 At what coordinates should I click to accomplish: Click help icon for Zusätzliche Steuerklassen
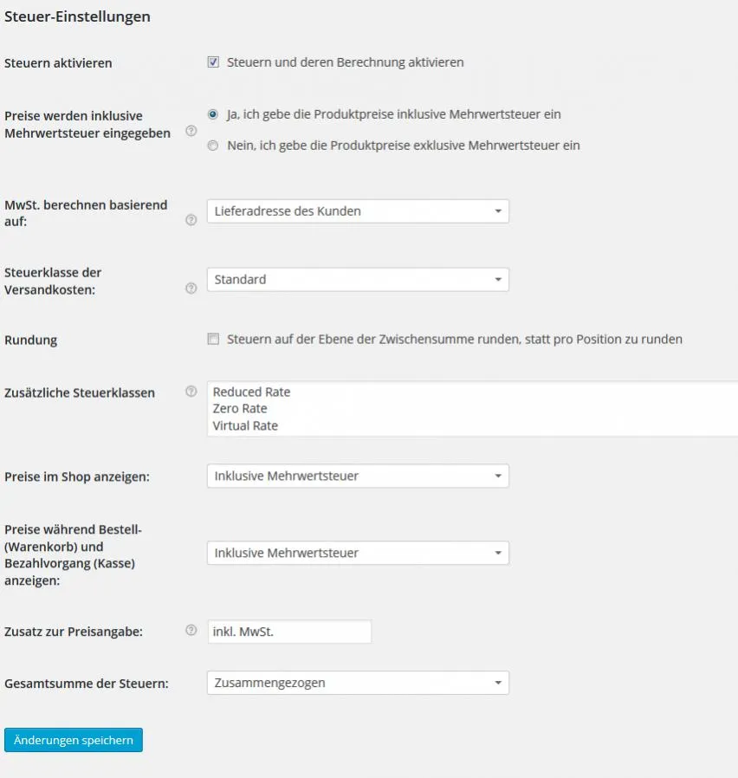point(191,392)
